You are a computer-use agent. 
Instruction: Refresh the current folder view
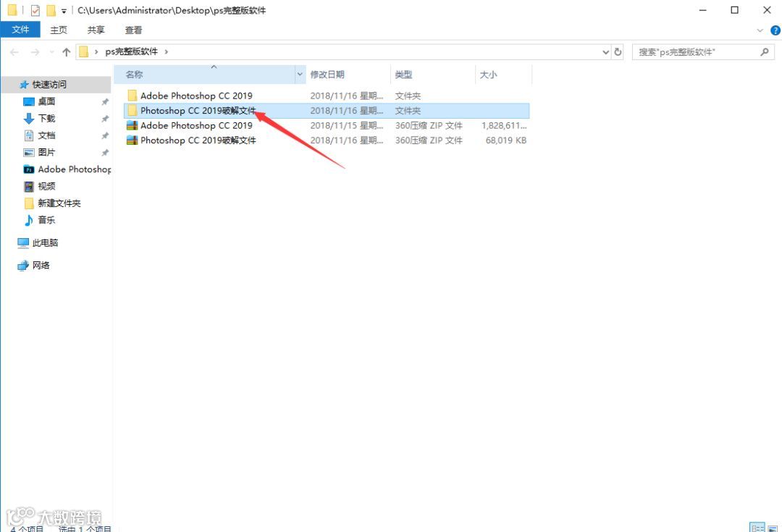point(618,52)
